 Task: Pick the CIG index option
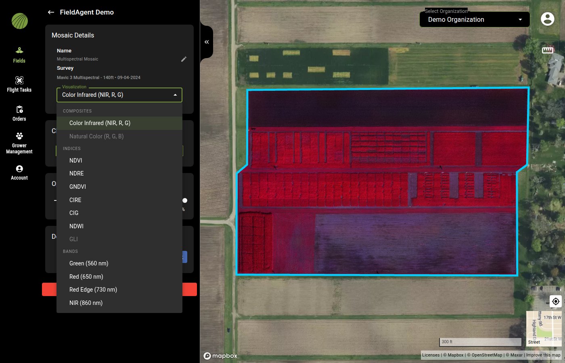119,213
